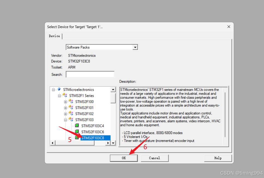The image size is (264, 178).
Task: Click the chip icon beside STM32F103C8
Action: [x=77, y=138]
